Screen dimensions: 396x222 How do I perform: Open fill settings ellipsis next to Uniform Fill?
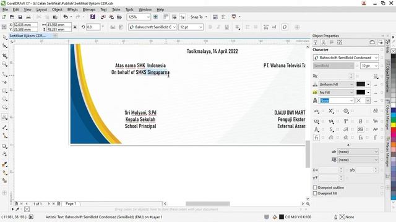(376, 84)
